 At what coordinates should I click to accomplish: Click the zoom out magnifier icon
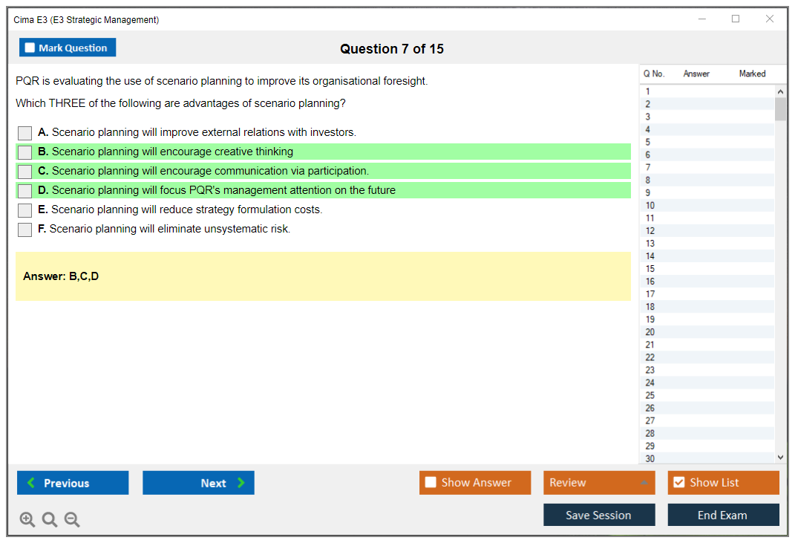click(72, 520)
